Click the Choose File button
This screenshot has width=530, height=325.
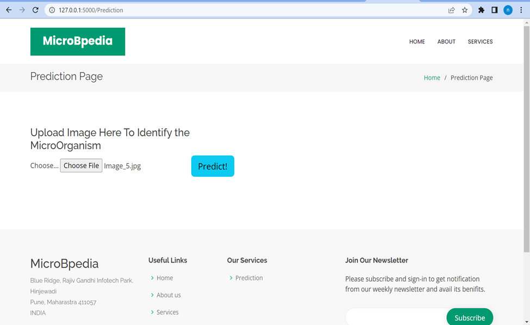(x=80, y=165)
